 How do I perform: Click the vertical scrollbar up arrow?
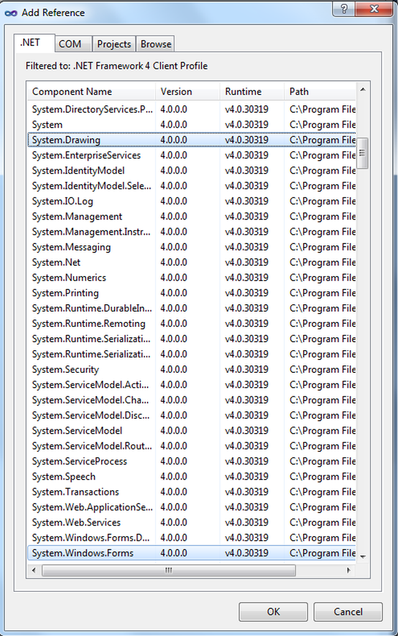tap(362, 89)
